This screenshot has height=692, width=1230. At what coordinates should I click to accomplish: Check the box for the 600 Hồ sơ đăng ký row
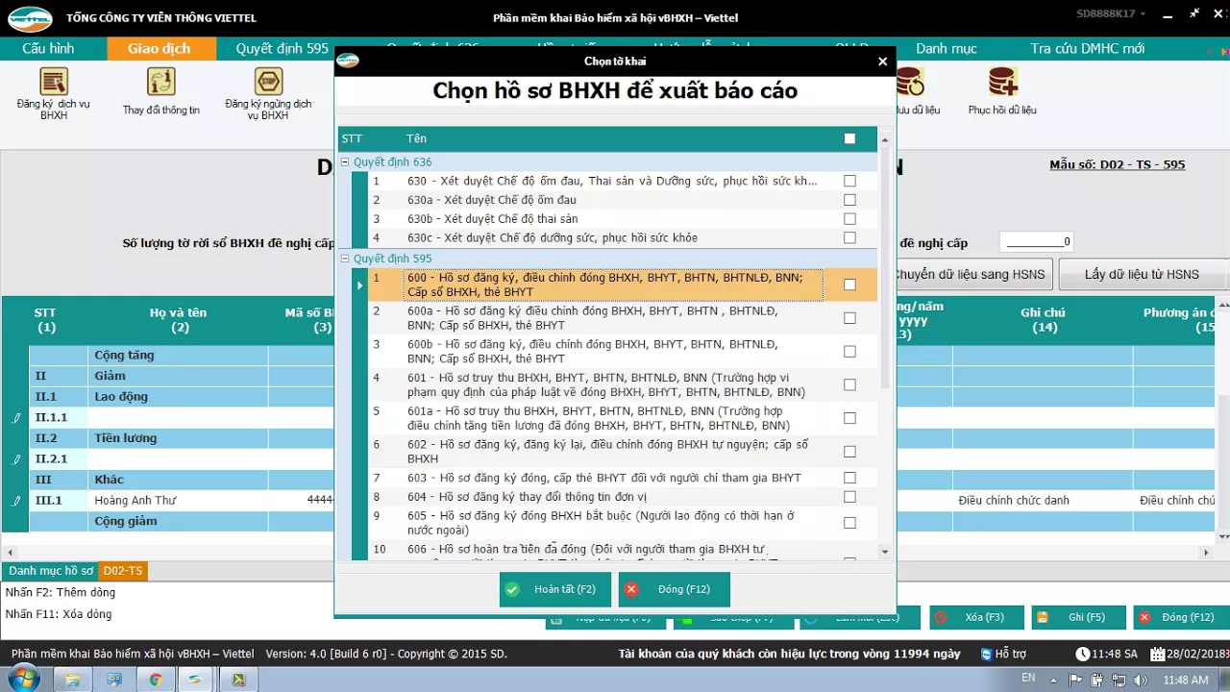coord(849,284)
